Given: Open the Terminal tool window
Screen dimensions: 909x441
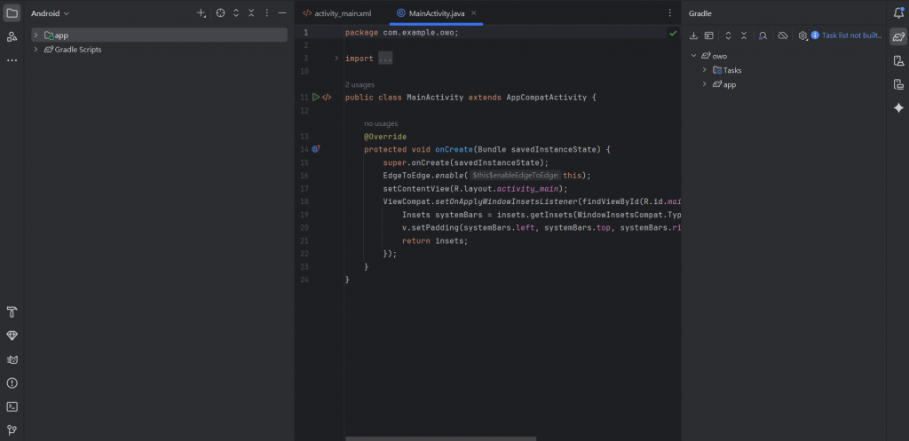Looking at the screenshot, I should 12,406.
